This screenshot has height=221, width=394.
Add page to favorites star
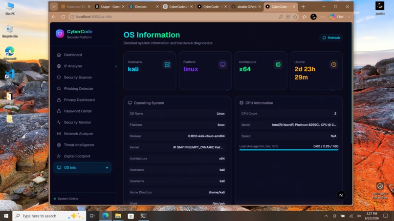(x=295, y=17)
